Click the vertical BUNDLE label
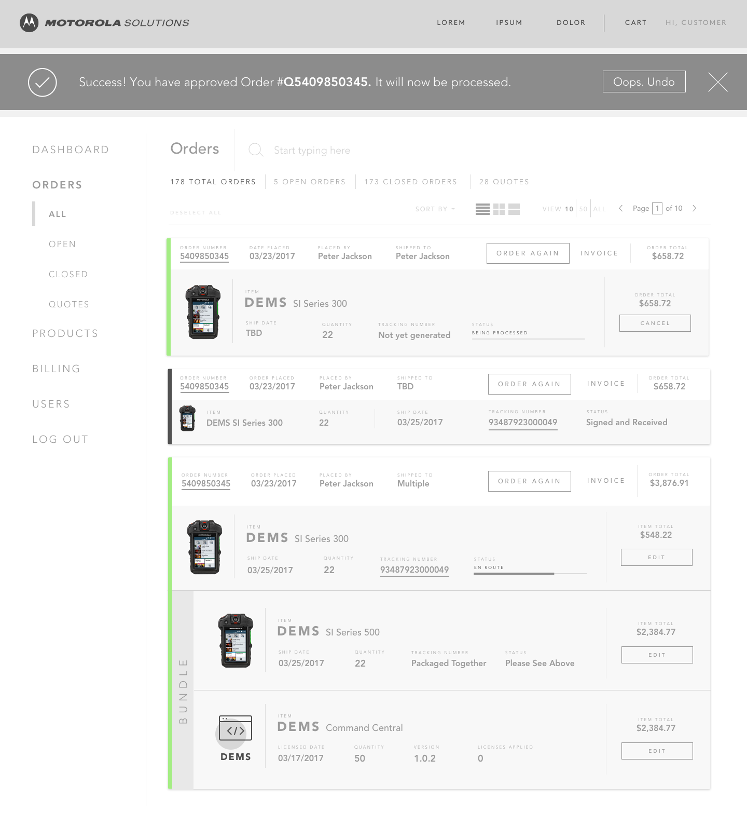This screenshot has height=813, width=747. click(x=183, y=691)
